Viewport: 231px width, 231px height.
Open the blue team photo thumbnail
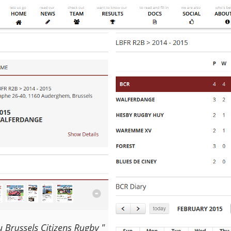(65, 193)
